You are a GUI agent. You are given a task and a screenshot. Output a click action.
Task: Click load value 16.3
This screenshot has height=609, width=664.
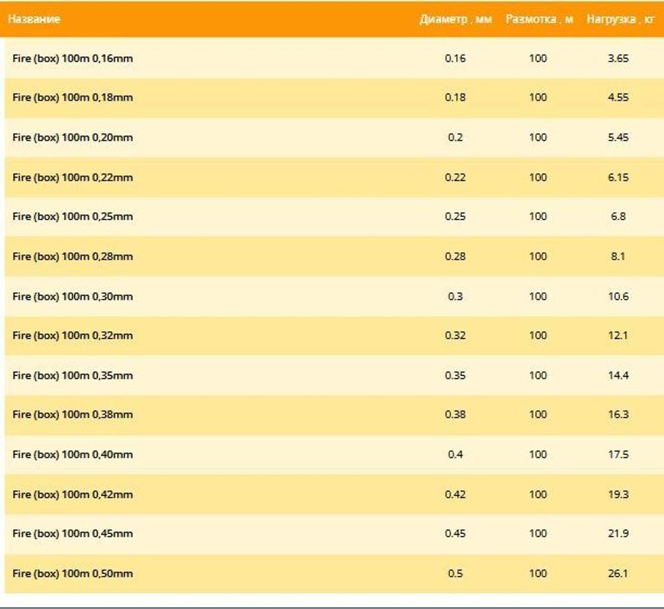coord(618,415)
